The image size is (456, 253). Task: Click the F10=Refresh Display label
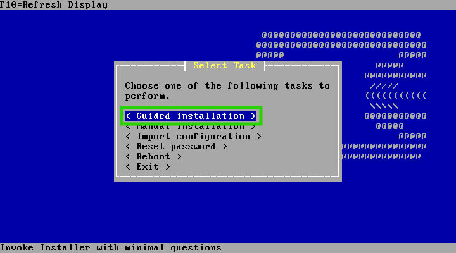click(x=54, y=5)
